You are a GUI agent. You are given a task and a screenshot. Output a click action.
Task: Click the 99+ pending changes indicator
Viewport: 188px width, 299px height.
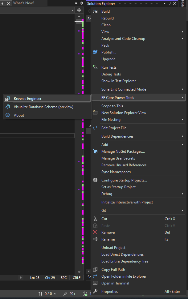pyautogui.click(x=69, y=294)
